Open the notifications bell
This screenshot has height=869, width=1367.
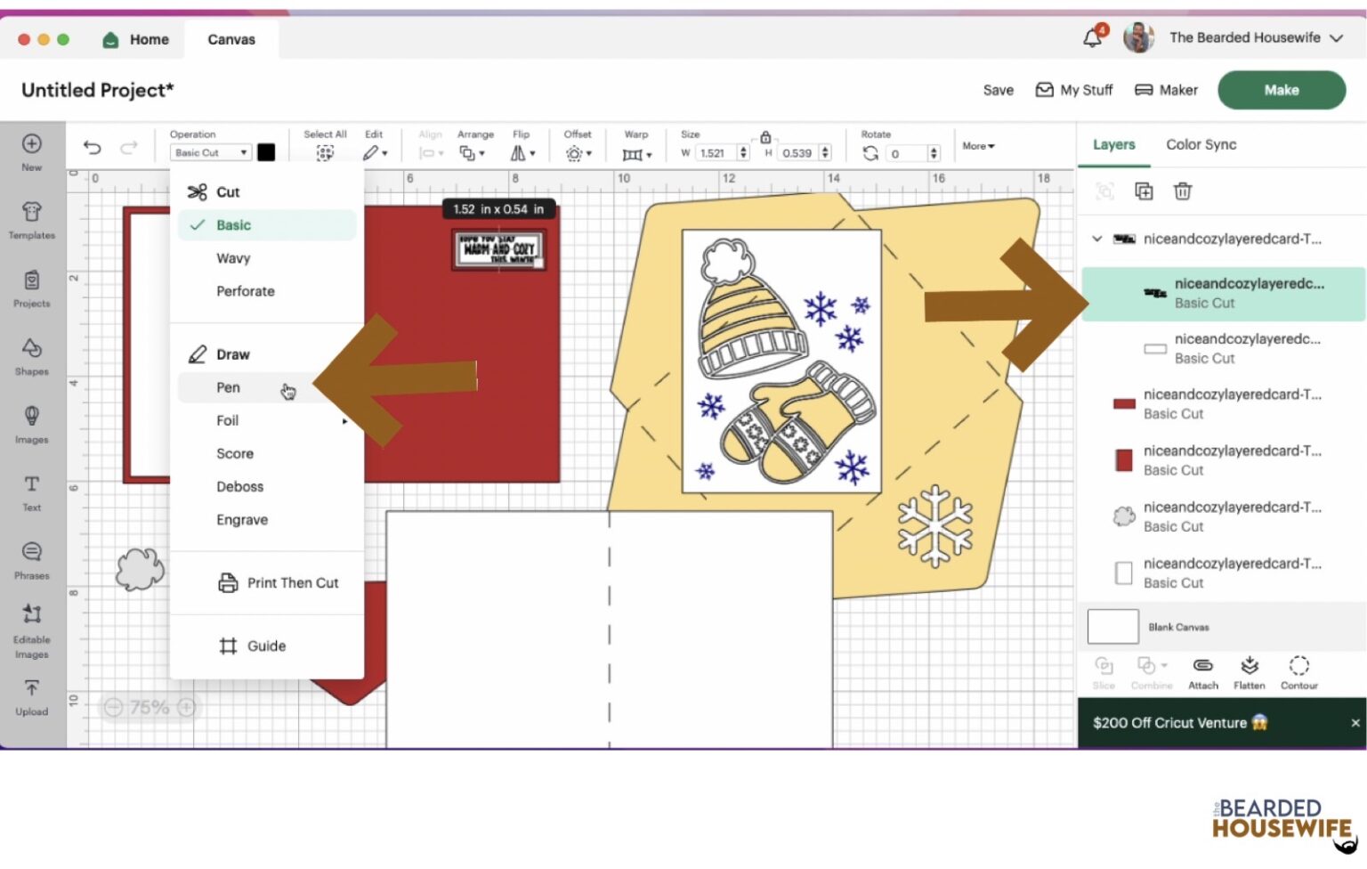click(1092, 38)
